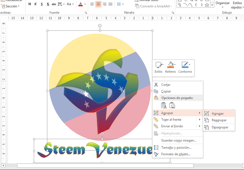Toggle strikethrough (abc) formatting
Screen dimensions: 244x170
tap(54, 4)
